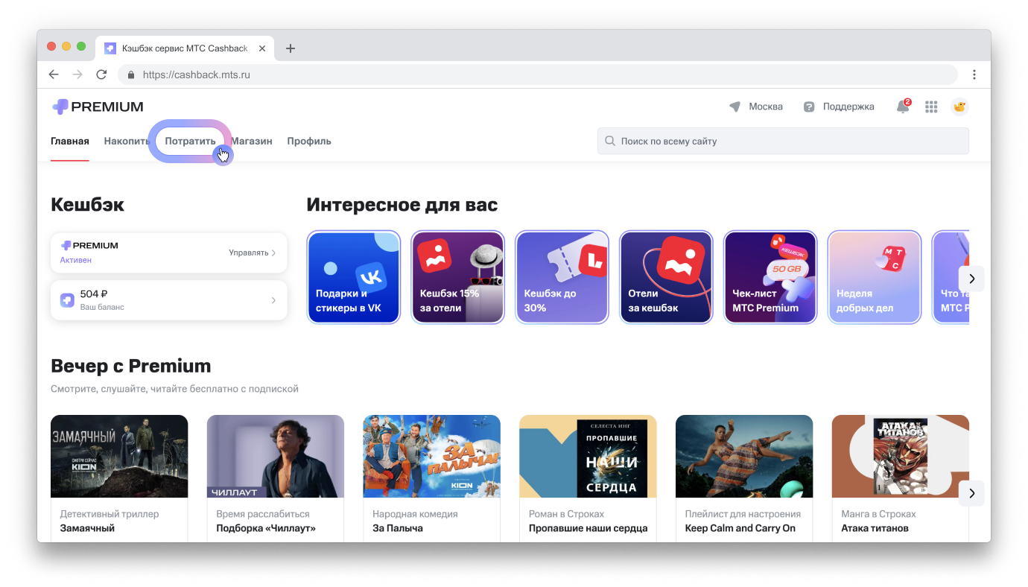This screenshot has height=587, width=1028.
Task: Click the 'Ваш баланс' label
Action: click(102, 307)
